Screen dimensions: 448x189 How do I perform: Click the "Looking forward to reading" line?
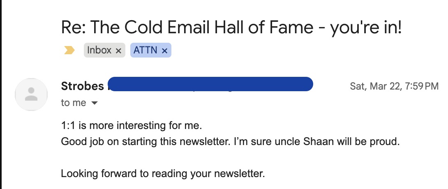coord(163,173)
